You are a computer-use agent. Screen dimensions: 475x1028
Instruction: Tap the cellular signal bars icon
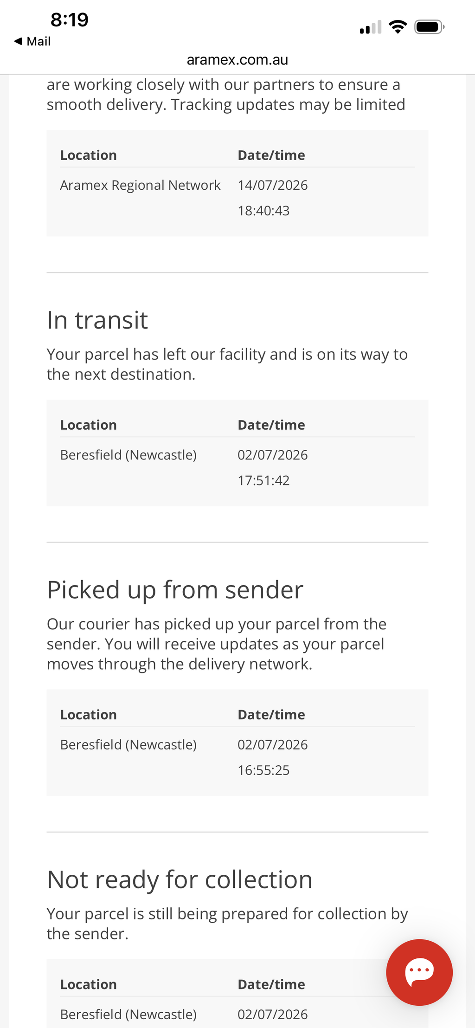[371, 27]
